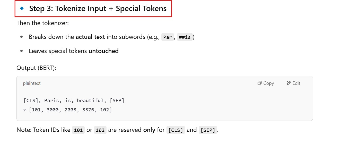Click the plaintext language label
This screenshot has height=148, width=343.
(32, 83)
